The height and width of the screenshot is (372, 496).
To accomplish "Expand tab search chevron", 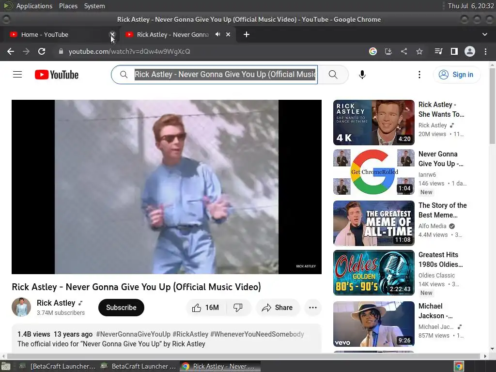I will point(484,34).
